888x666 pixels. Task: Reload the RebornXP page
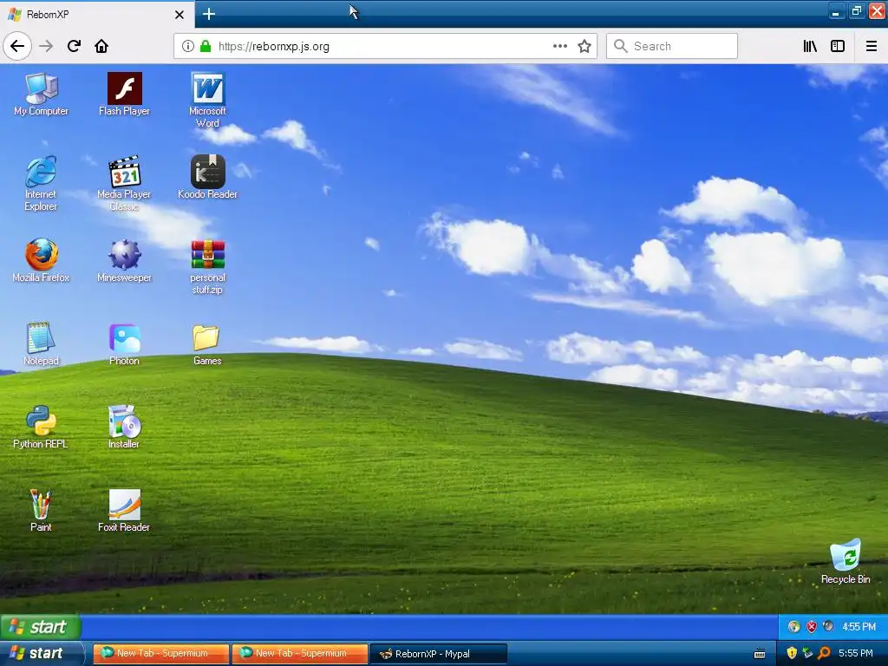tap(74, 46)
